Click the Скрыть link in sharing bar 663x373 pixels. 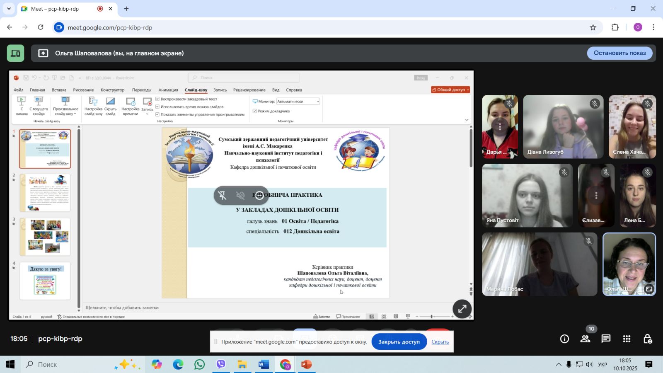pos(440,342)
